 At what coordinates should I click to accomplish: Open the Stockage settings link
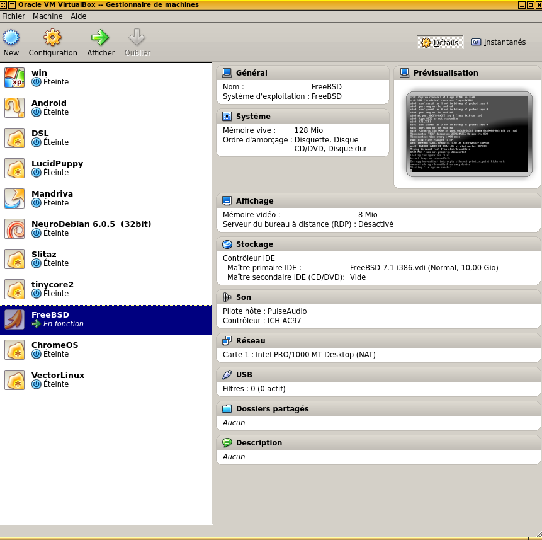click(x=255, y=244)
